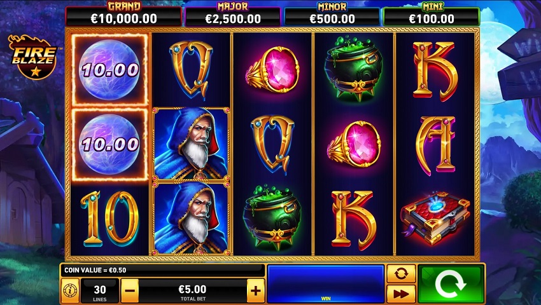Open the Minor €500.00 jackpot panel
The height and width of the screenshot is (305, 541).
click(x=332, y=14)
